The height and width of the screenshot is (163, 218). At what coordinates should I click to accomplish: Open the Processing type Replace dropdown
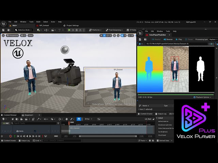pos(213,39)
